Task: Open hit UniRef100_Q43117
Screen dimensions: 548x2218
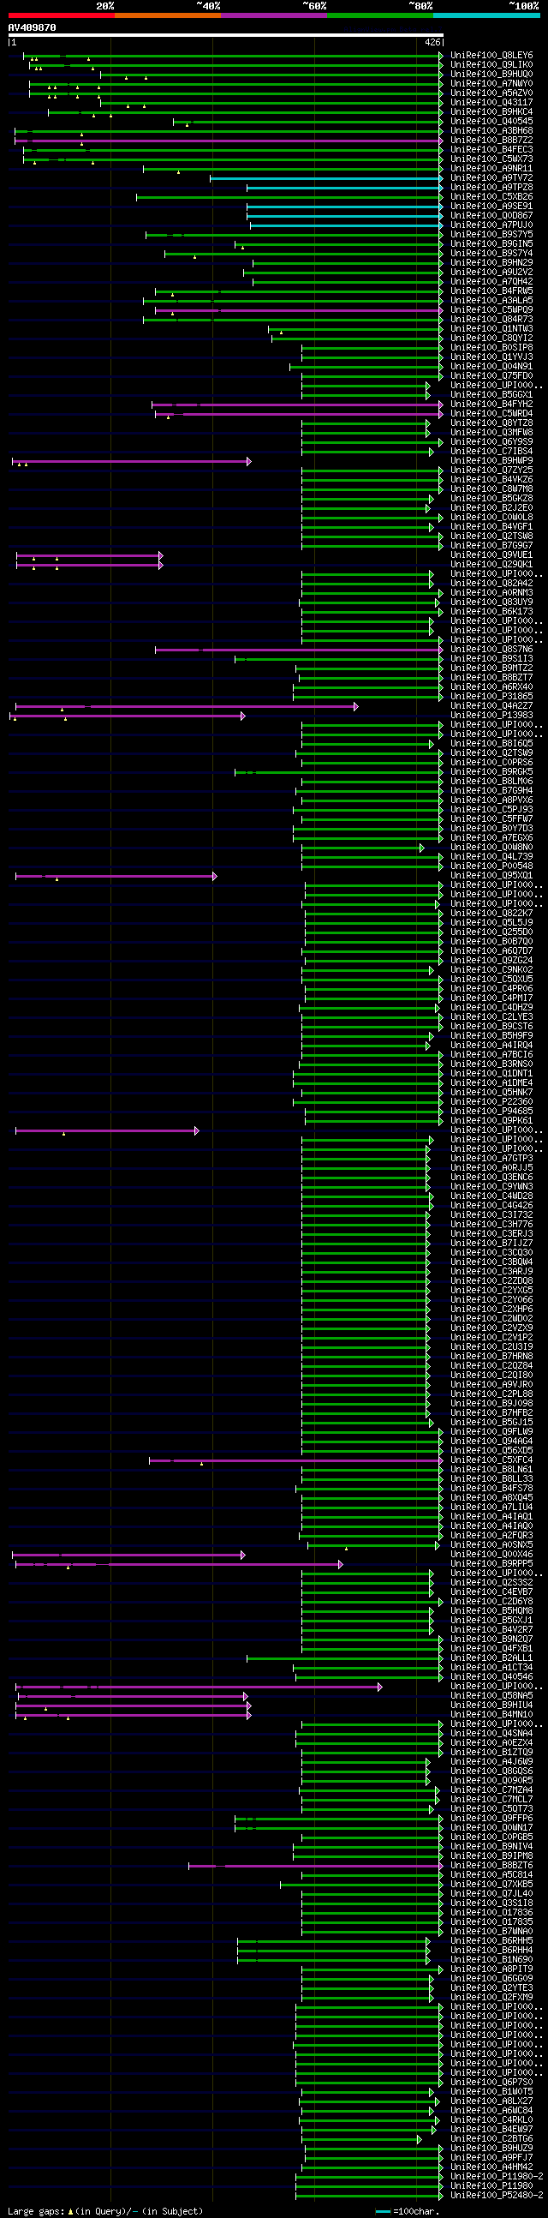Action: click(x=491, y=104)
